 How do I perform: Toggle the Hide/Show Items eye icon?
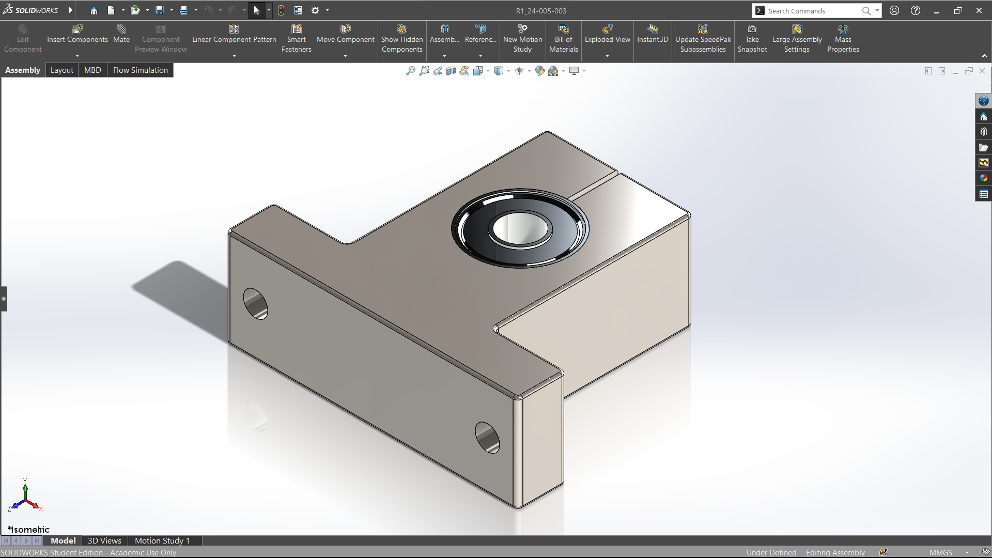click(x=519, y=71)
